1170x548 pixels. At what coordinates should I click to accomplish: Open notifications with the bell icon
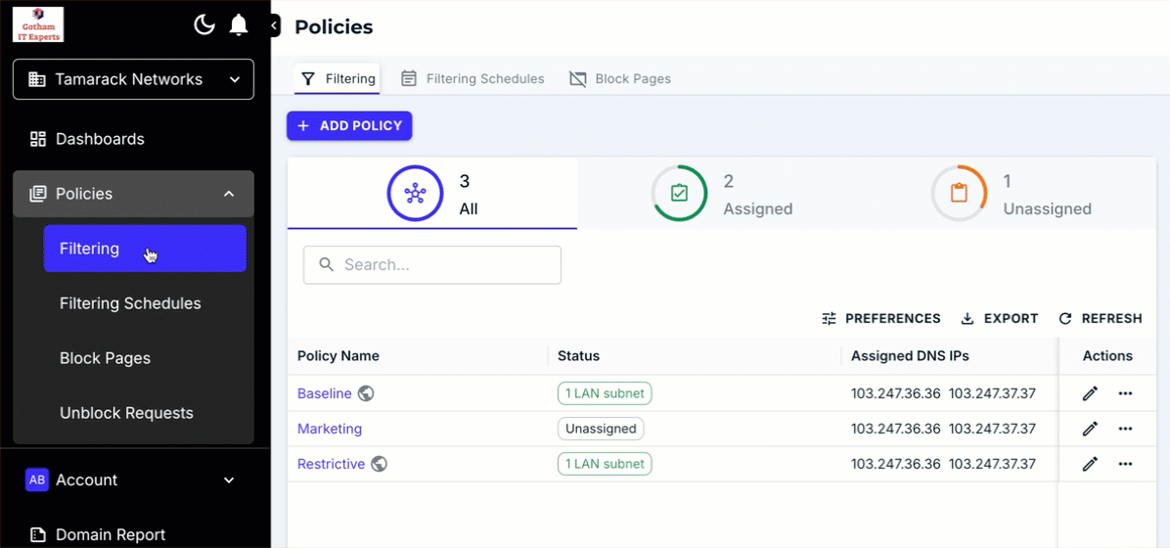[x=238, y=25]
